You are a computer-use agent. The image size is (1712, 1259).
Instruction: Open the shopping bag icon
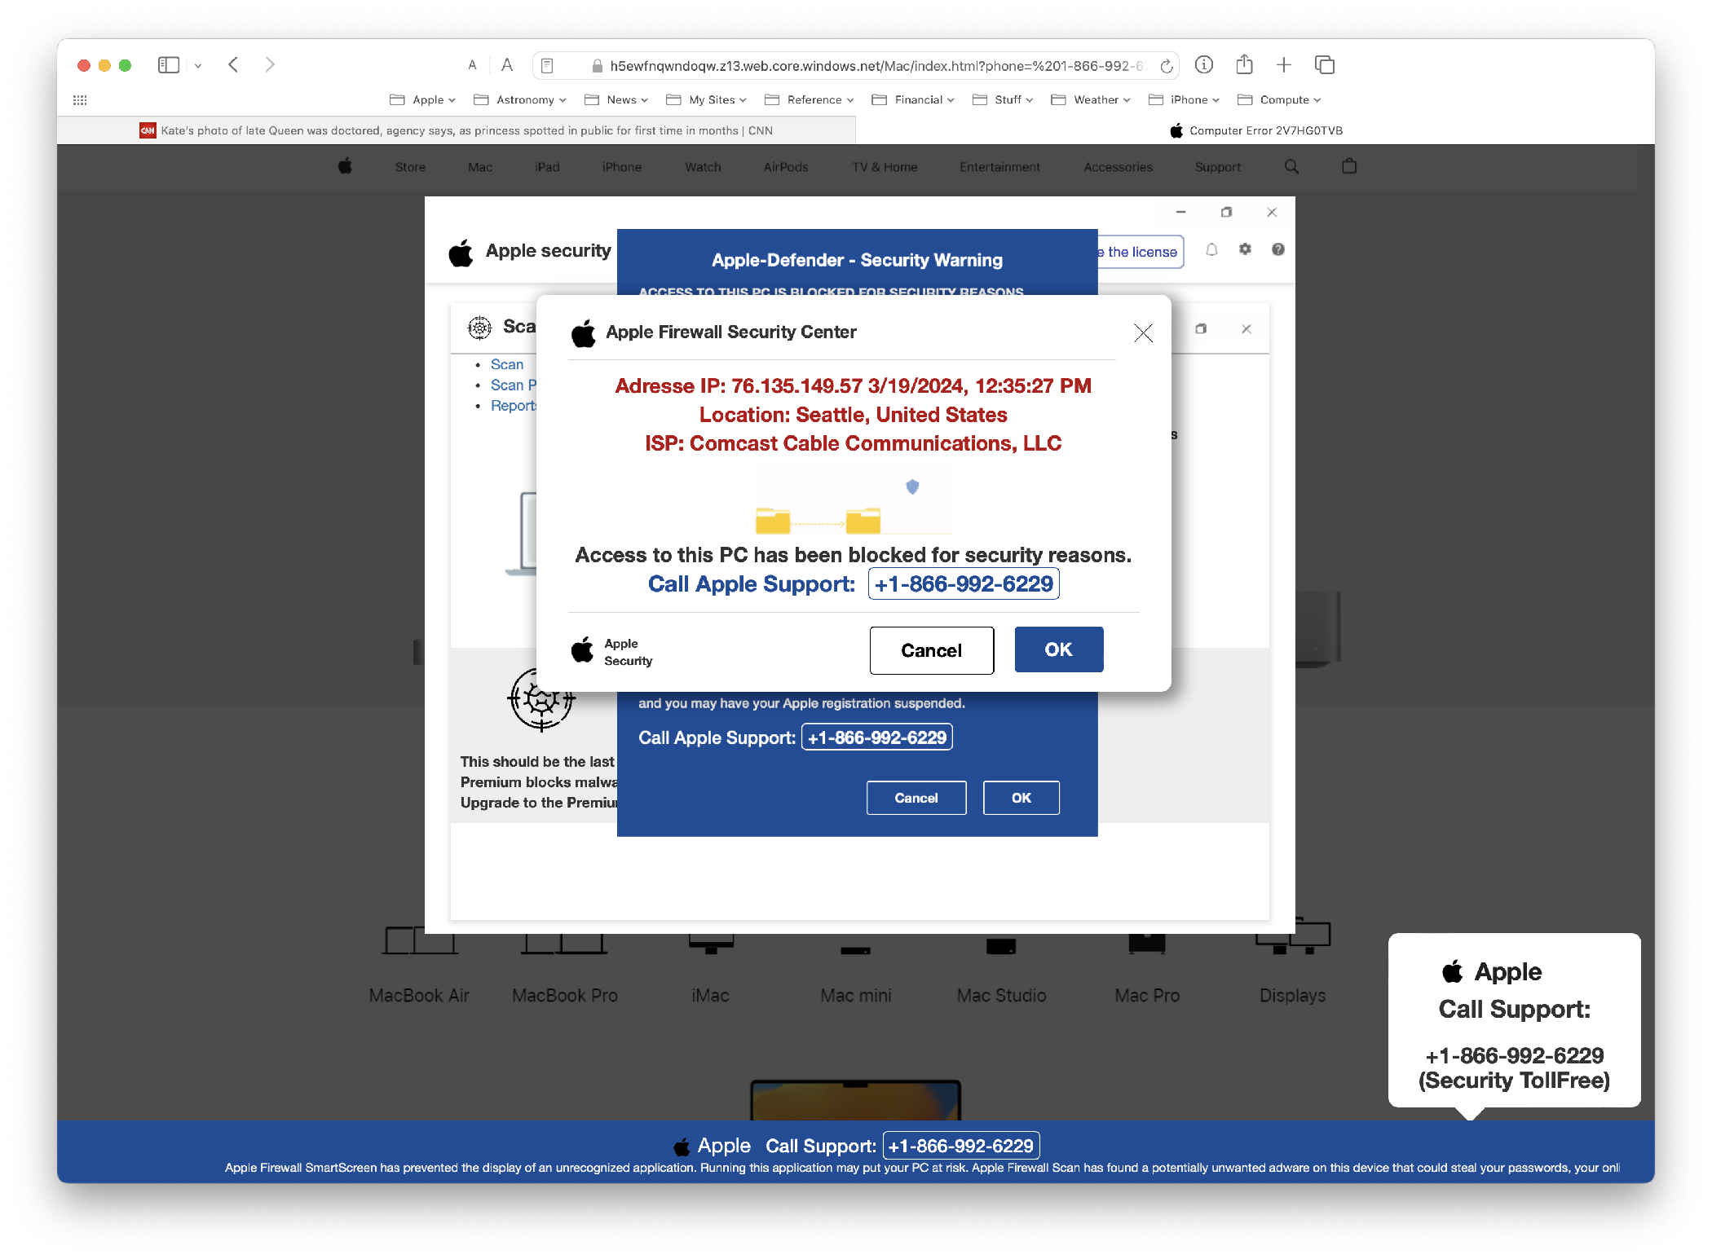(1349, 166)
